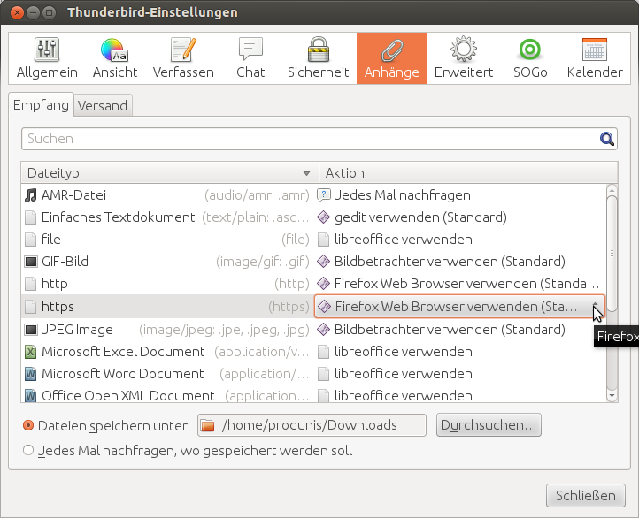Click the gedit verwenden action icon
This screenshot has width=639, height=518.
click(x=323, y=217)
